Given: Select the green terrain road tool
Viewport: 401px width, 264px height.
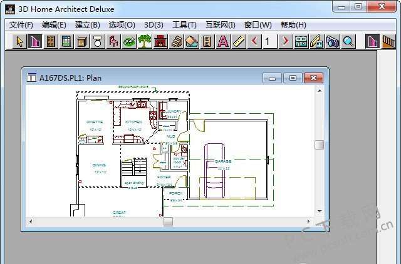Looking at the screenshot, I should click(x=129, y=41).
